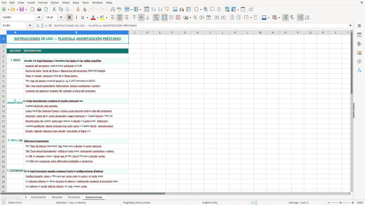
Task: Open sidebar Gallery panel icon
Action: [x=359, y=53]
